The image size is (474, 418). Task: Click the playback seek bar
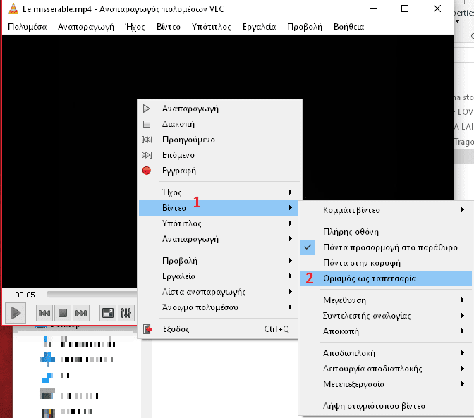tap(92, 294)
